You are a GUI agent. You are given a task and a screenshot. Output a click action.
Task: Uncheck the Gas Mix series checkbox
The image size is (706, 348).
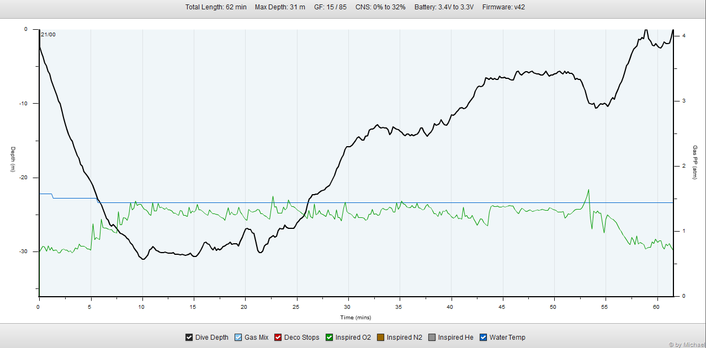(x=238, y=338)
